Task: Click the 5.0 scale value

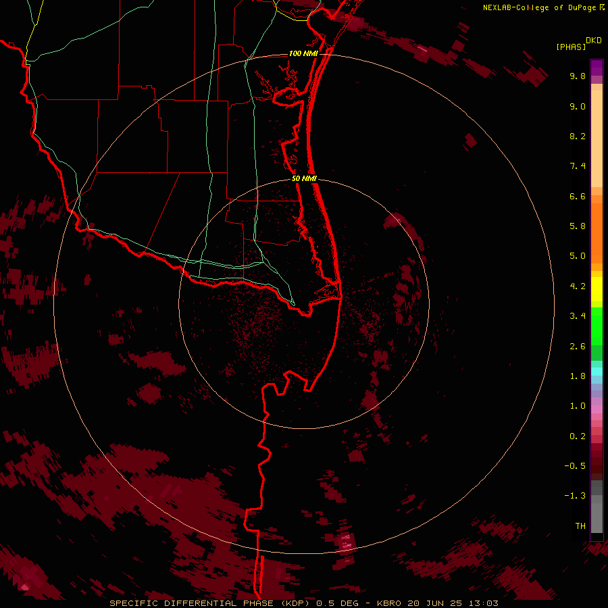Action: pos(578,256)
